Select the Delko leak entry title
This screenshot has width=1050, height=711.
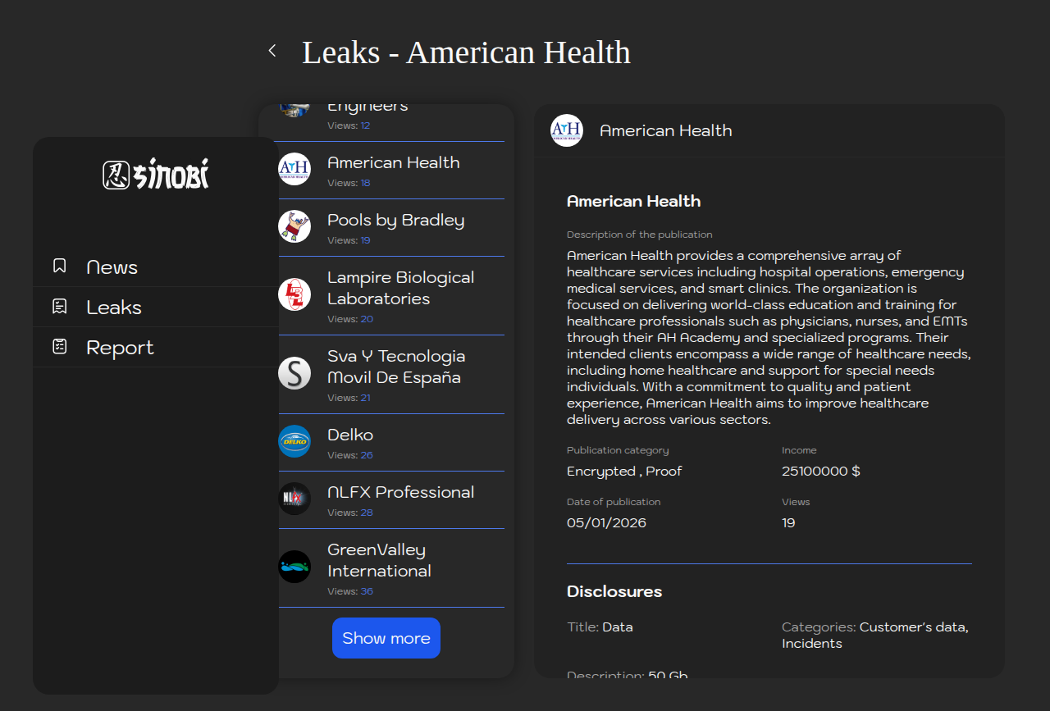(x=350, y=435)
